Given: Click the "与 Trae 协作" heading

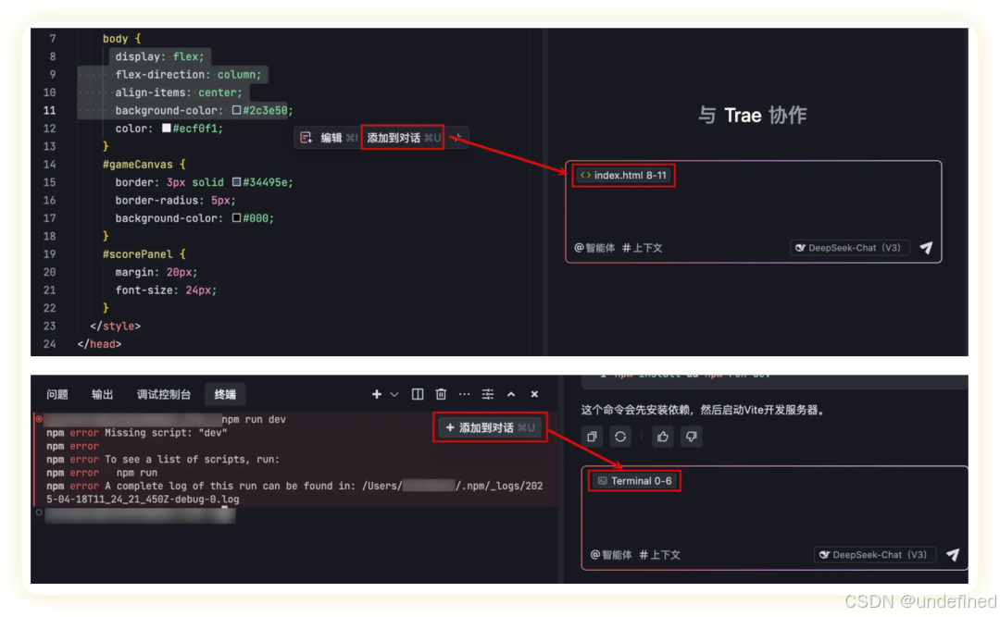Looking at the screenshot, I should [753, 116].
